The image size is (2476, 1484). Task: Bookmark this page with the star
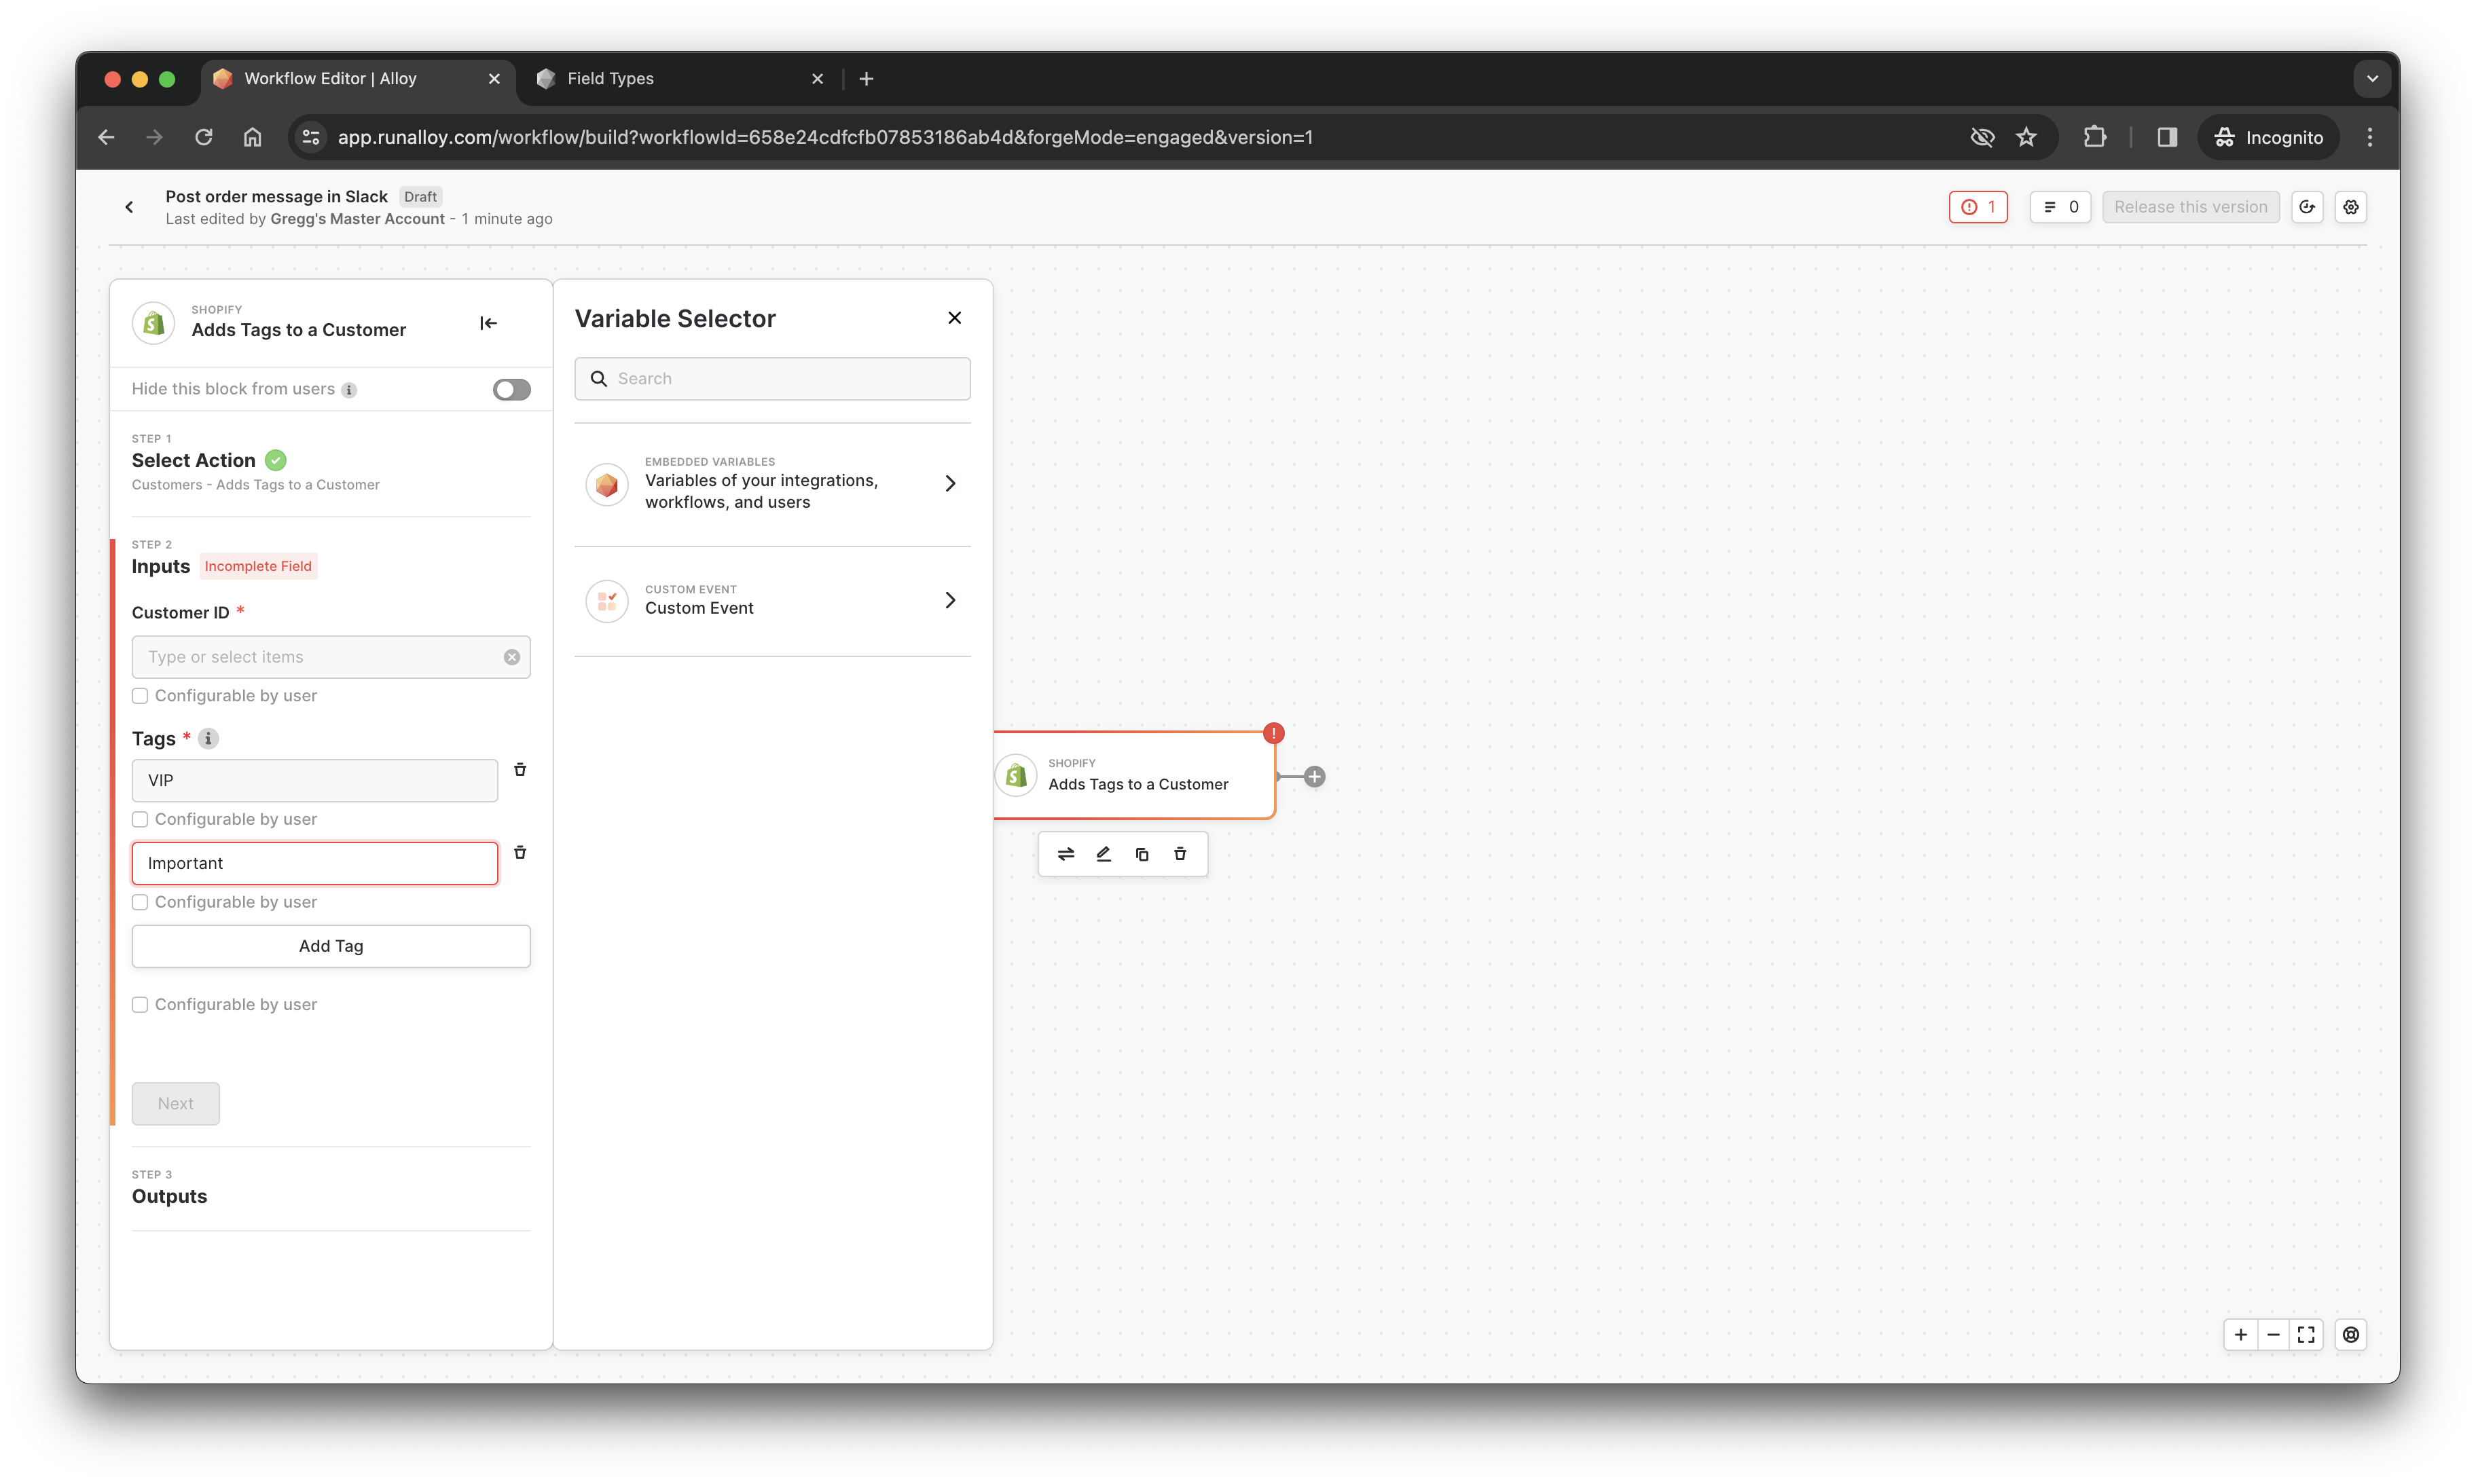[x=2027, y=137]
